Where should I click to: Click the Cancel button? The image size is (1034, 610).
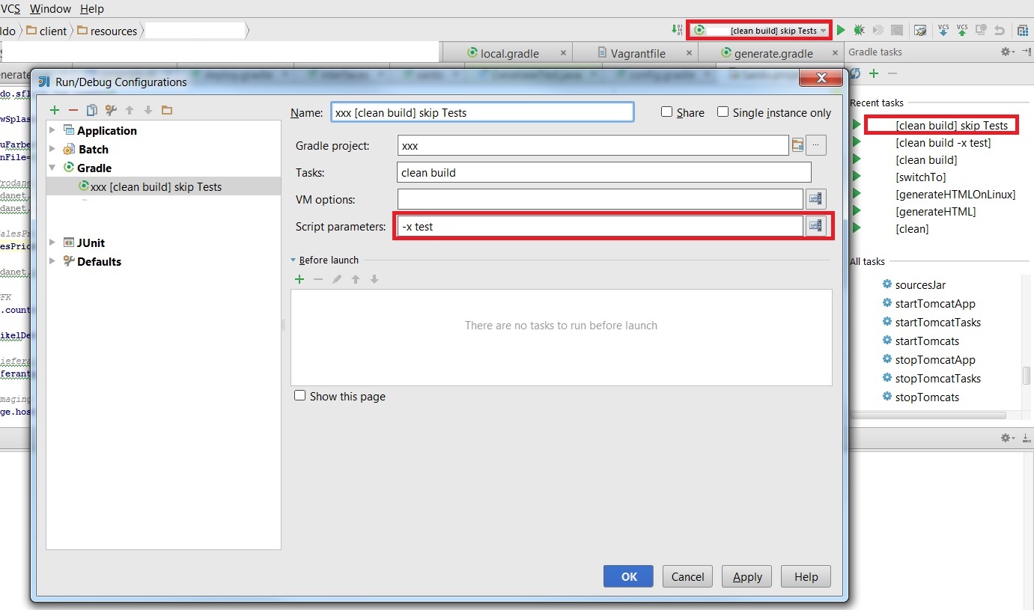tap(687, 576)
